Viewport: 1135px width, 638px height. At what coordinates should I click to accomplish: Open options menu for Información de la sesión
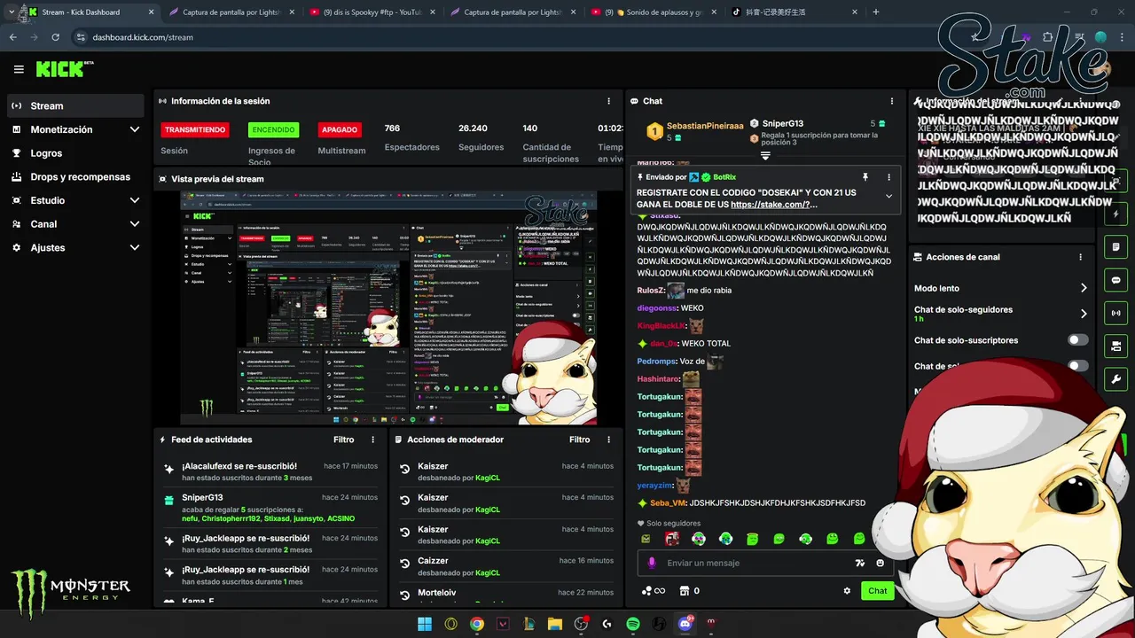click(608, 101)
